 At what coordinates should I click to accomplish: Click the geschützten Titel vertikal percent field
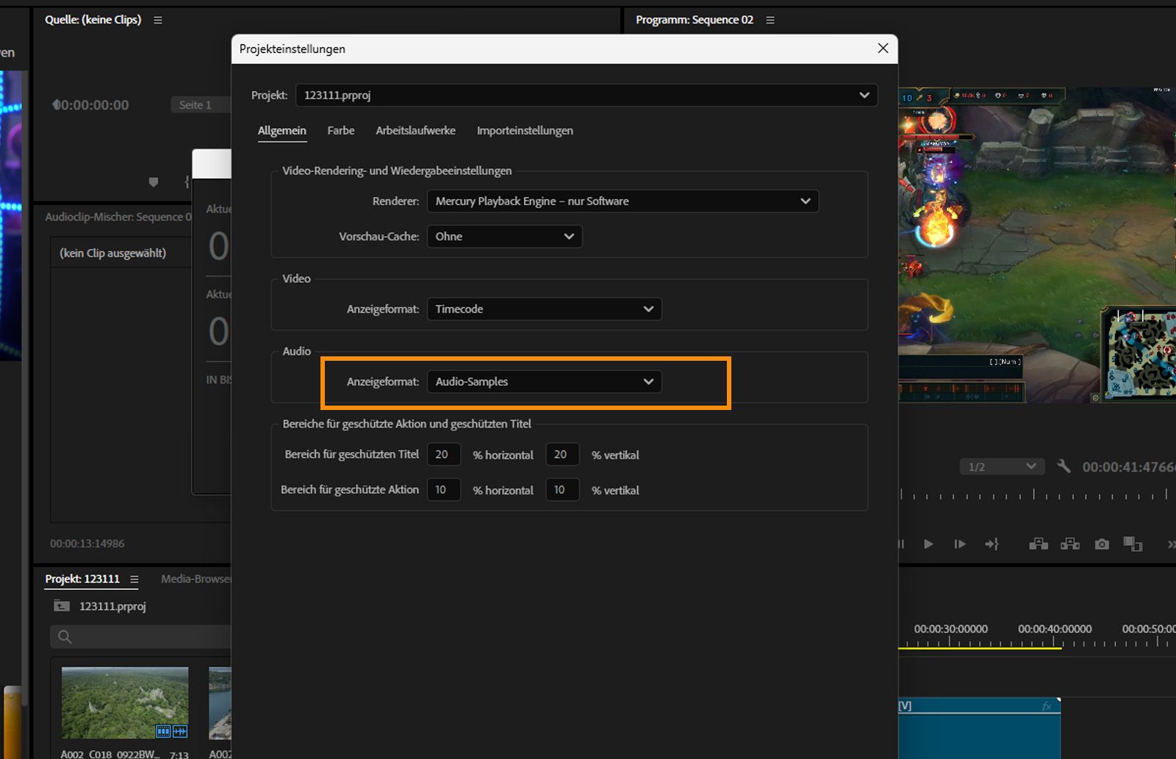click(x=562, y=454)
